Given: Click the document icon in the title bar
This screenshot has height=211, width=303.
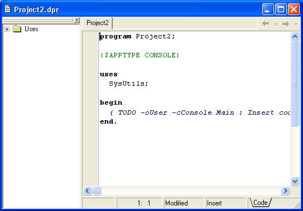Looking at the screenshot, I should (8, 9).
